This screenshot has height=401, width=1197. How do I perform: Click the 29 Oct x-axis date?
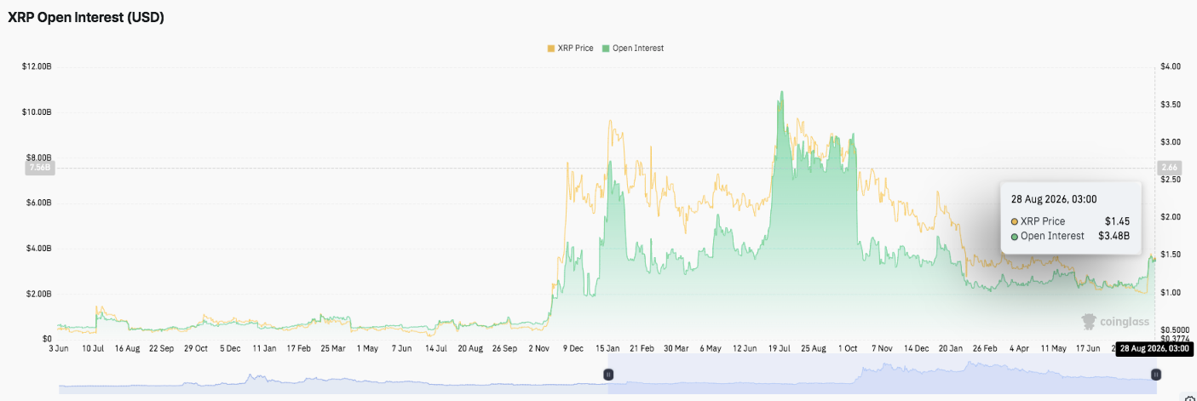point(195,348)
